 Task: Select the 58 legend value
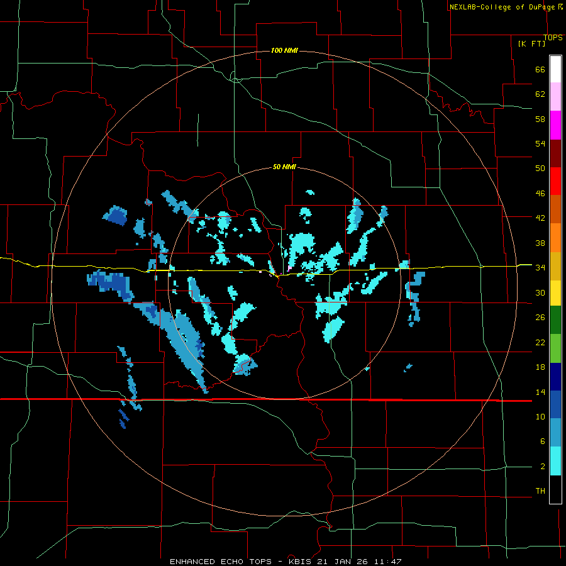[540, 119]
